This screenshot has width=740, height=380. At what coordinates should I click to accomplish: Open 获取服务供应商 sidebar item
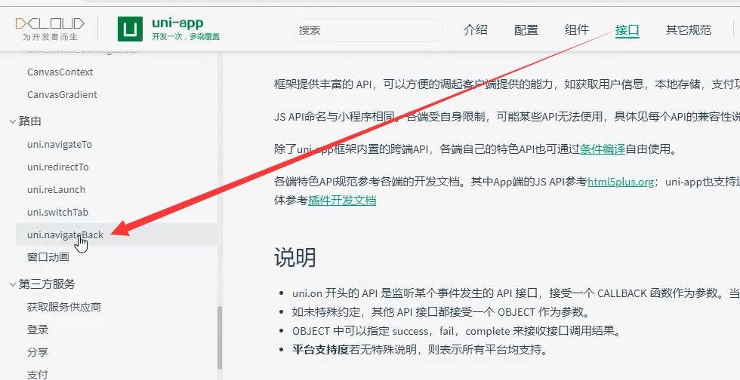pyautogui.click(x=63, y=307)
